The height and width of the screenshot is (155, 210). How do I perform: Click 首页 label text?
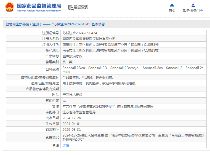point(172,10)
